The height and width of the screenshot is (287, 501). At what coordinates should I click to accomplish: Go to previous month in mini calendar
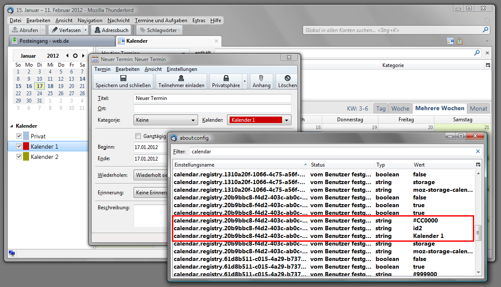[x=67, y=56]
